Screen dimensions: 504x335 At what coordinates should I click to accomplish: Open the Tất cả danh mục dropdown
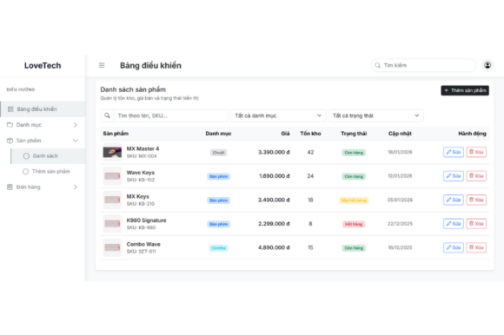[x=278, y=115]
